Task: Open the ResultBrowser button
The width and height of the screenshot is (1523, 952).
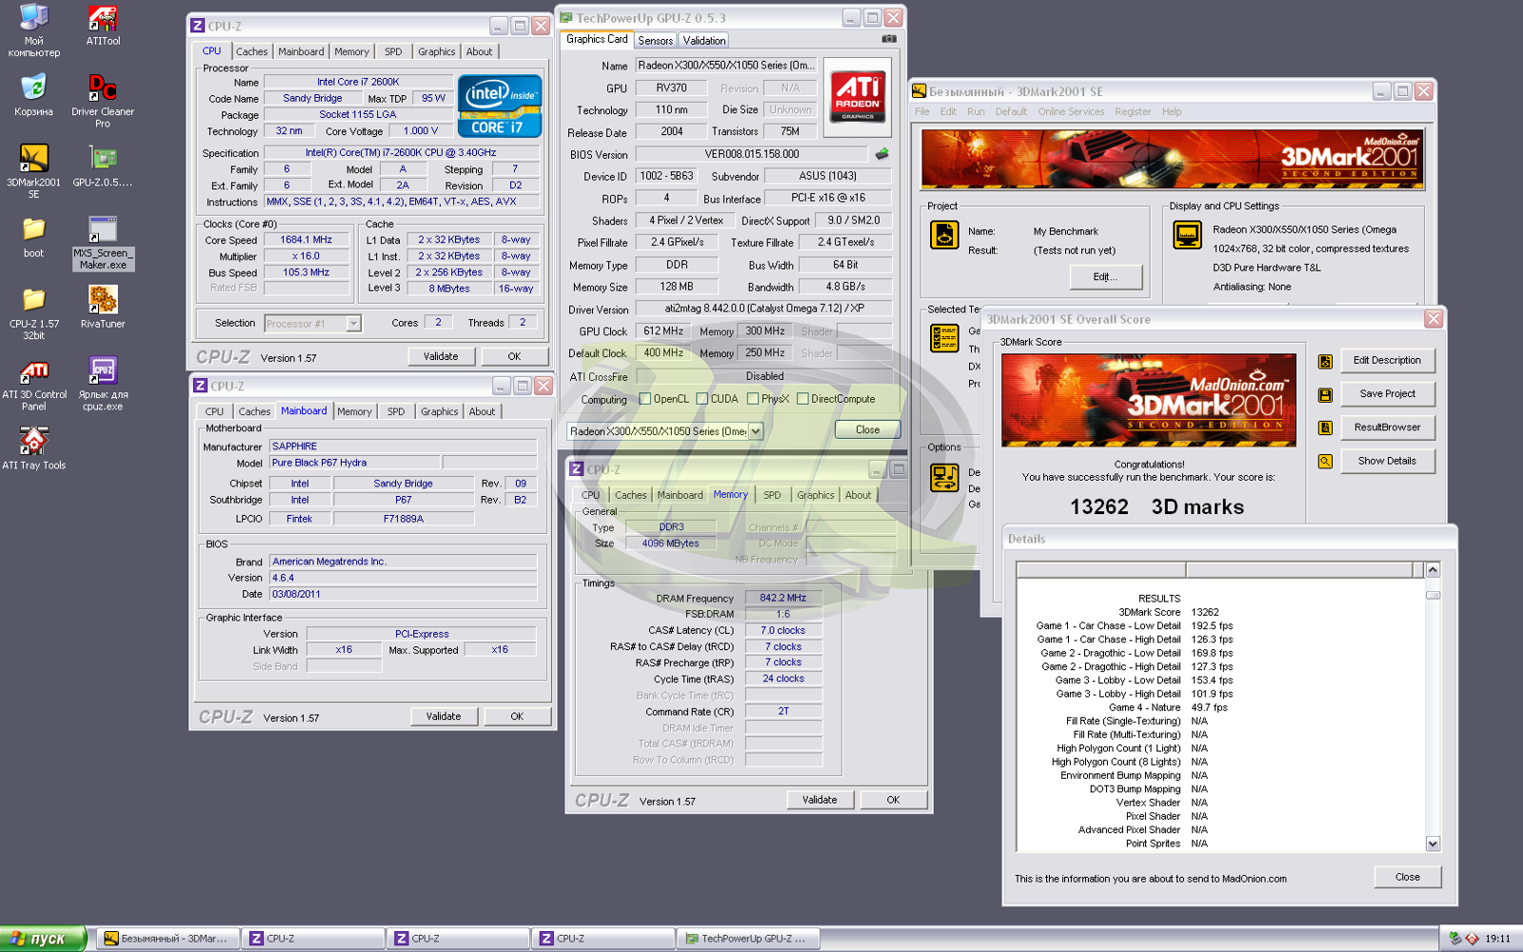Action: [x=1387, y=427]
